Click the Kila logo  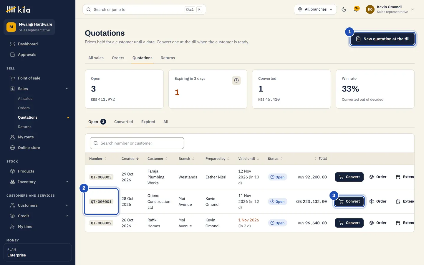tap(18, 9)
